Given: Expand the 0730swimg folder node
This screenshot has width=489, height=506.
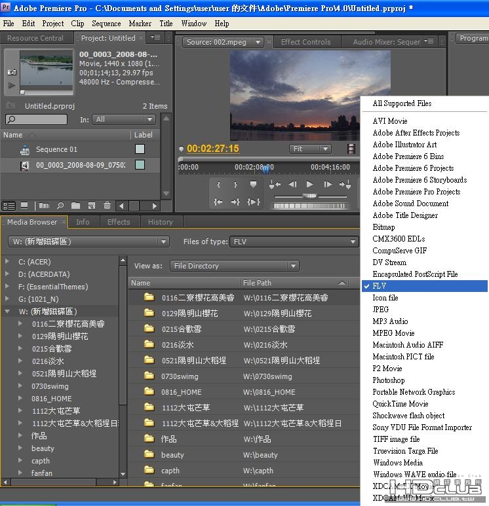Looking at the screenshot, I should point(20,386).
